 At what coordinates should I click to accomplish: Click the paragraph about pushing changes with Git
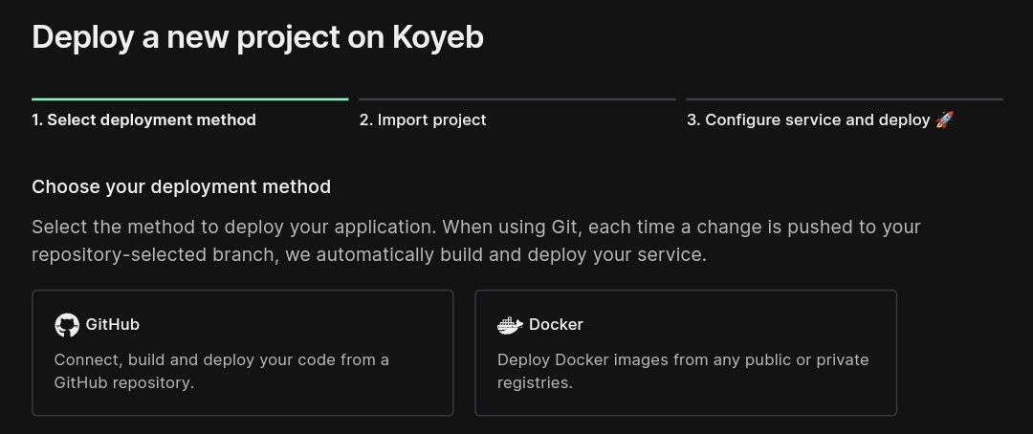point(475,240)
